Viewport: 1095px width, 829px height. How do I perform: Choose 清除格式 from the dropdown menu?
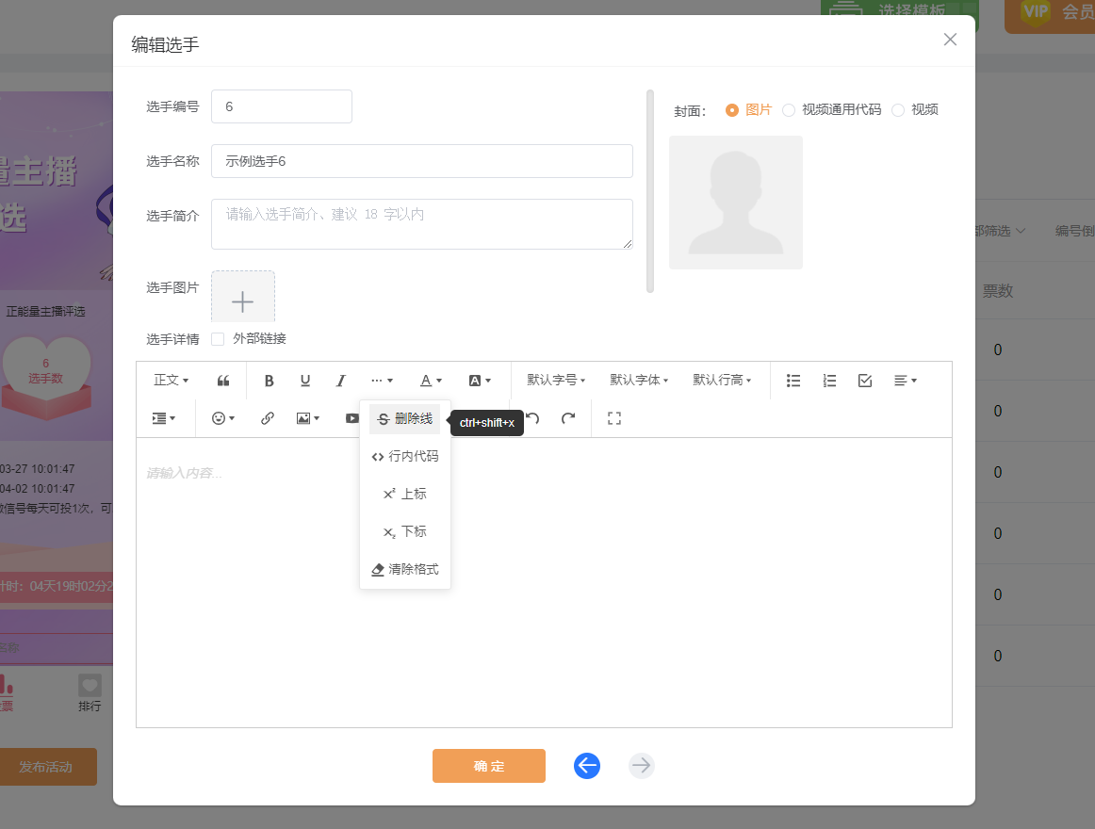[x=405, y=570]
